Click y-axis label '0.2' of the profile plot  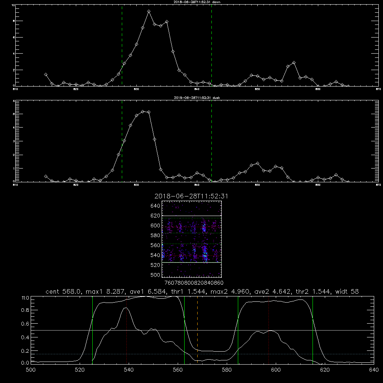[x=25, y=351]
